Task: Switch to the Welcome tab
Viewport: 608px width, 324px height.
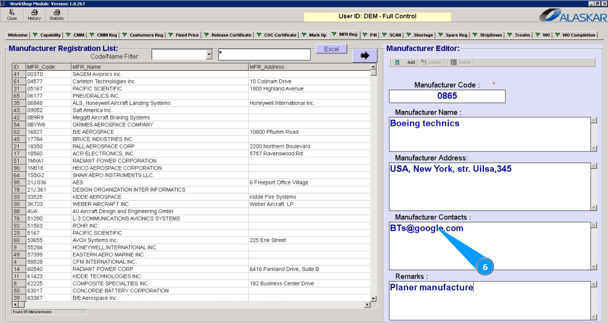Action: tap(18, 35)
